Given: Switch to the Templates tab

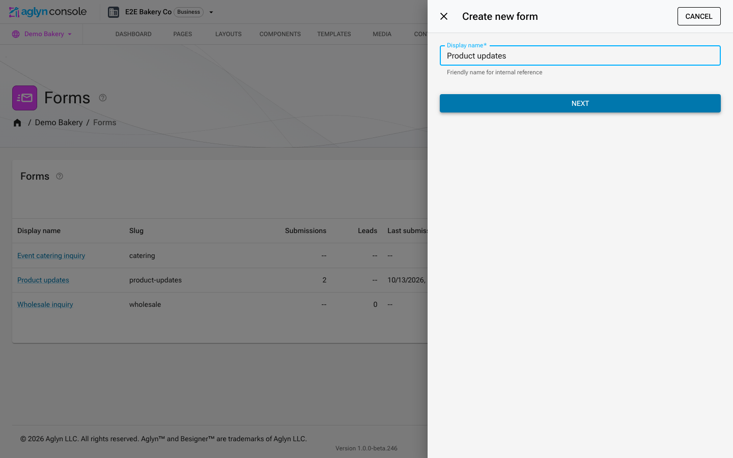Looking at the screenshot, I should pos(334,34).
